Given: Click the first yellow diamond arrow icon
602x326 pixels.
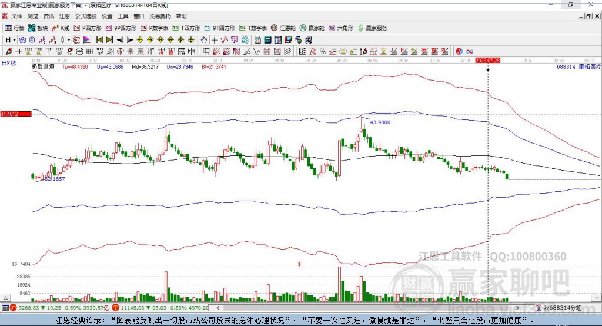Looking at the screenshot, I should (x=140, y=40).
